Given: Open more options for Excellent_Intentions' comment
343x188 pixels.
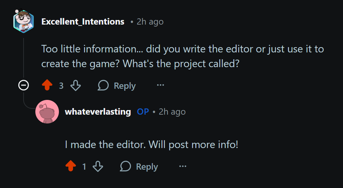Looking at the screenshot, I should click(160, 85).
